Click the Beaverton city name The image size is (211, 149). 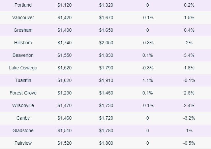click(x=23, y=55)
